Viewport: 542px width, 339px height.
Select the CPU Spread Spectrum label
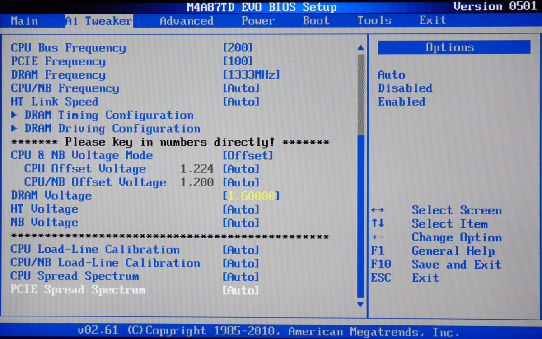tap(75, 277)
